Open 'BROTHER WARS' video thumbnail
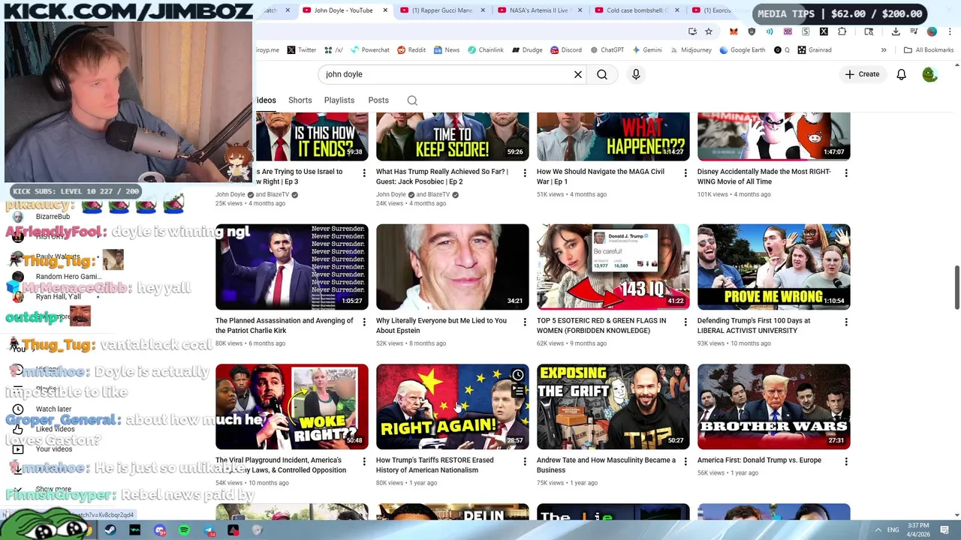This screenshot has height=540, width=961. point(774,406)
